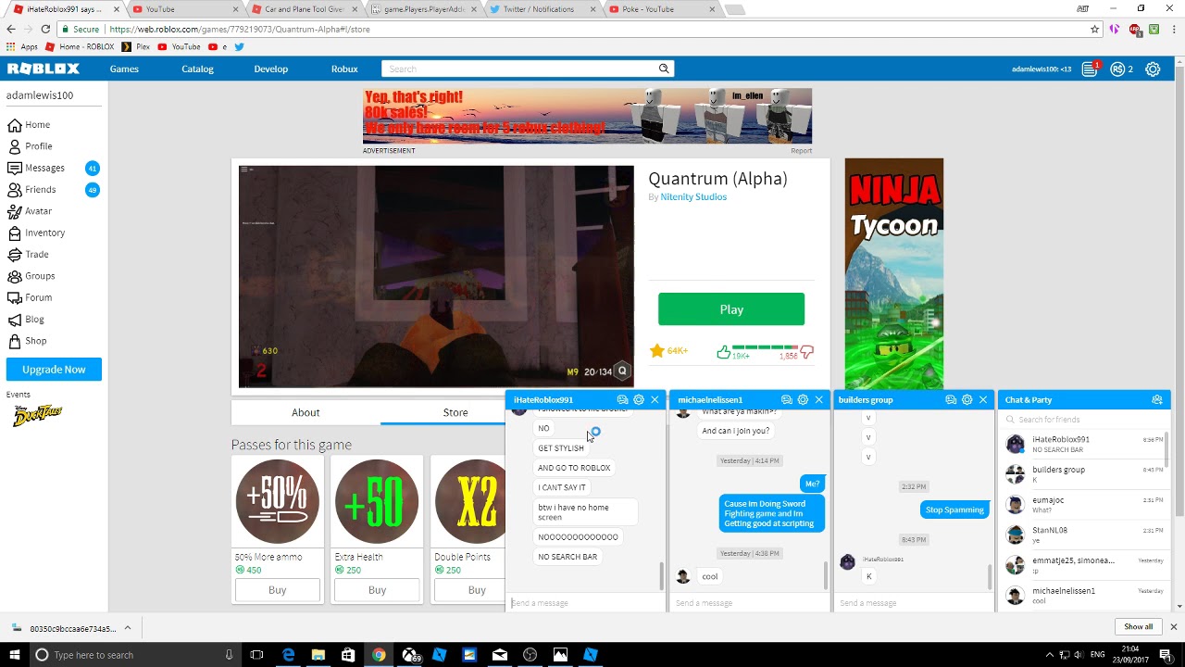Switch to the Store tab

455,412
